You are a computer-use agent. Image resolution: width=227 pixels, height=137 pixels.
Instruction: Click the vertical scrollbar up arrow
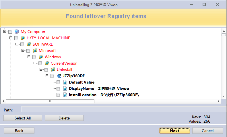click(224, 31)
